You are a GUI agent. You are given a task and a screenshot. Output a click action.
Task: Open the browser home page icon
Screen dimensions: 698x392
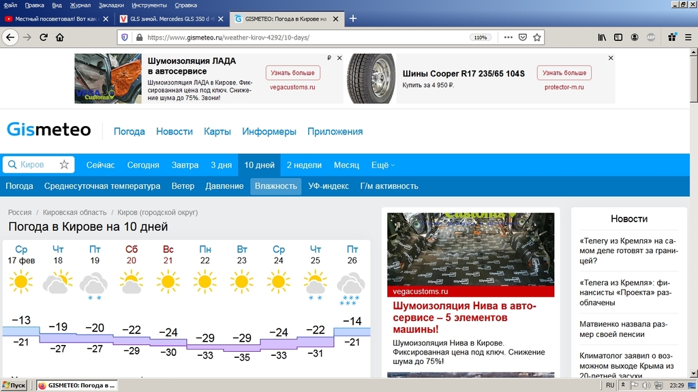pos(60,37)
